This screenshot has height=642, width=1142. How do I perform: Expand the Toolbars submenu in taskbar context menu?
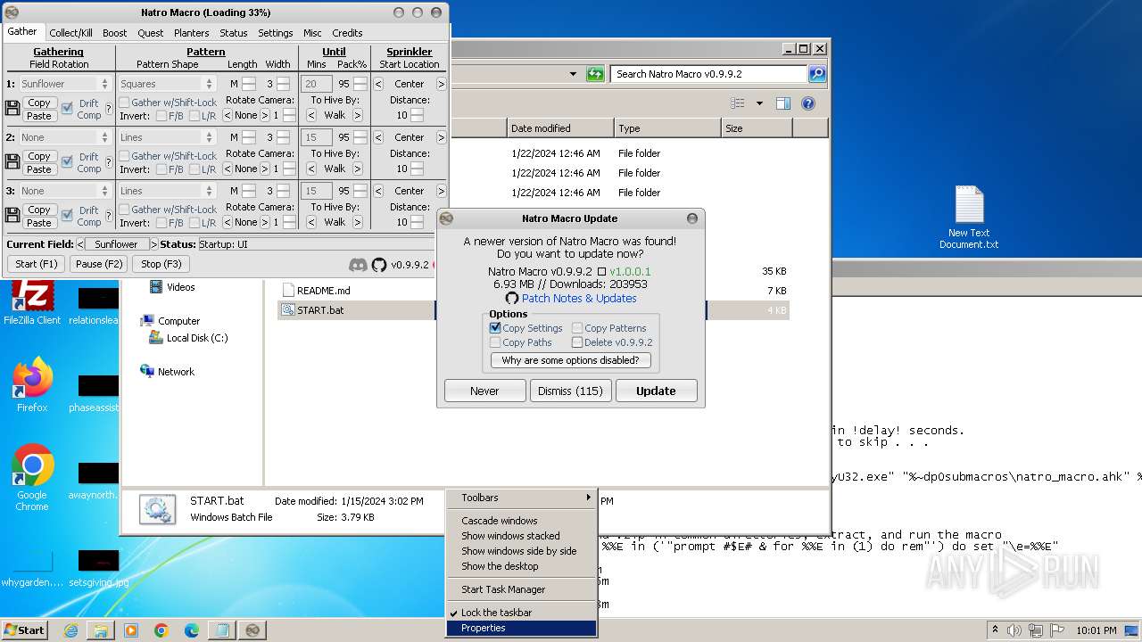521,498
